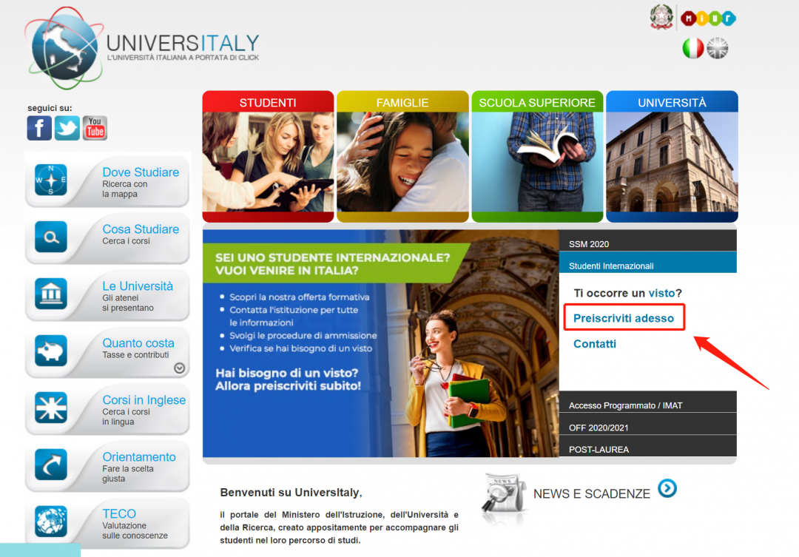Click the university building photo
This screenshot has width=799, height=557.
pyautogui.click(x=672, y=162)
